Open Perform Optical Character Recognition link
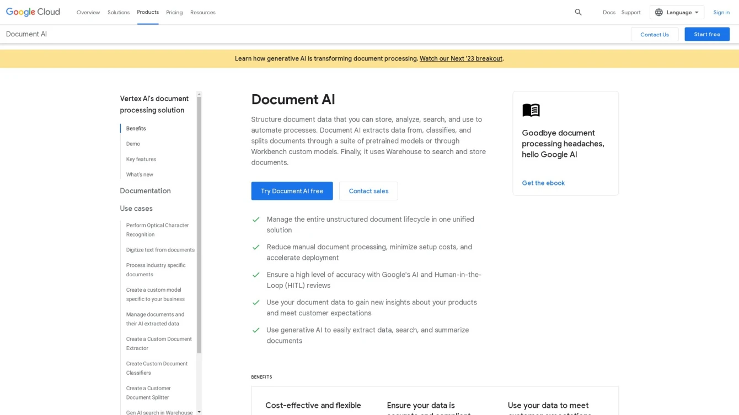The height and width of the screenshot is (415, 739). (x=158, y=230)
